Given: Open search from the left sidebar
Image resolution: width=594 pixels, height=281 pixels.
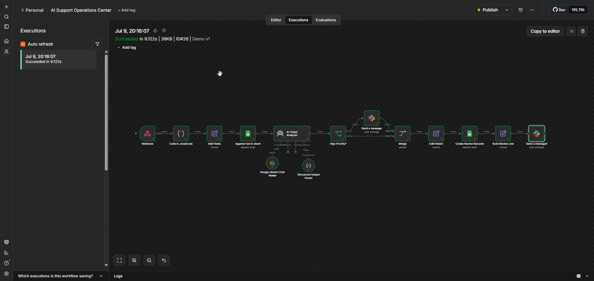Looking at the screenshot, I should point(6,17).
